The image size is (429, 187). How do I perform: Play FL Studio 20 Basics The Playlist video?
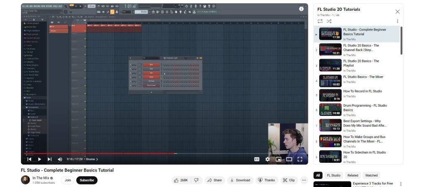point(357,65)
